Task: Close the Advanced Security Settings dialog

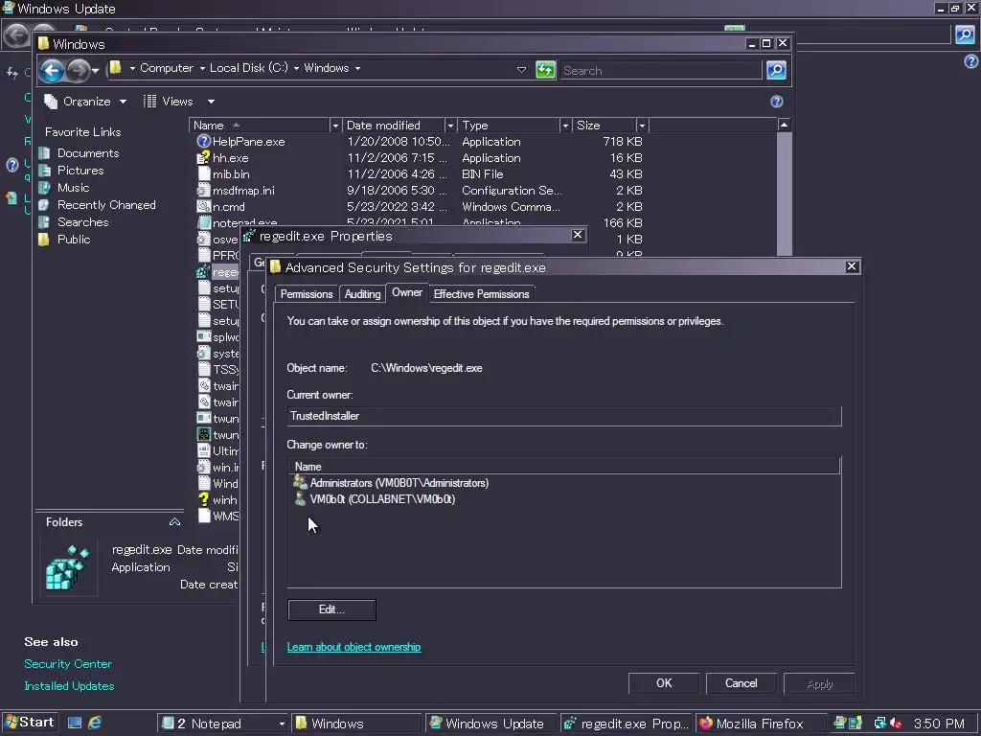Action: click(852, 266)
